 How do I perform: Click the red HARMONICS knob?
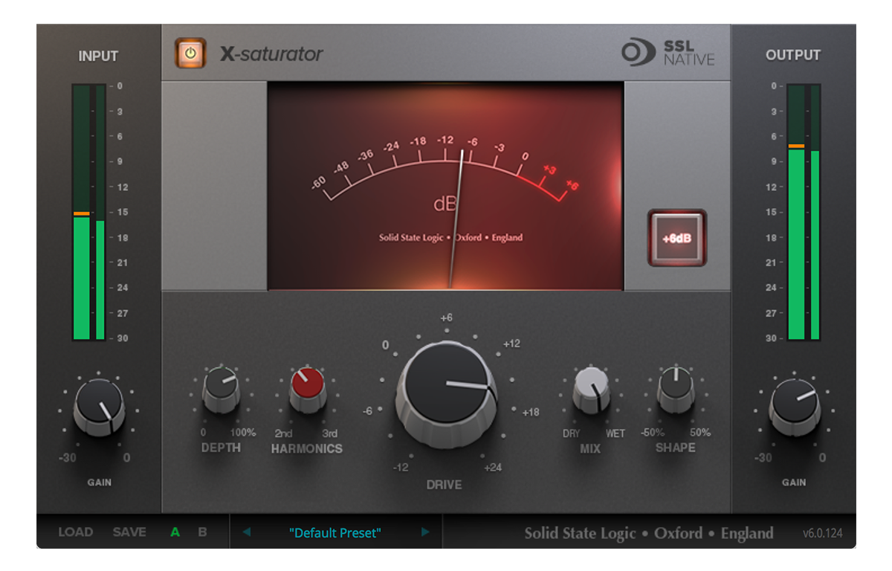307,389
